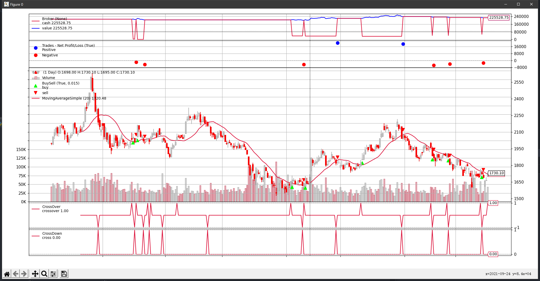Click the Figure 0 title bar icon
The height and width of the screenshot is (281, 540).
(6, 4)
